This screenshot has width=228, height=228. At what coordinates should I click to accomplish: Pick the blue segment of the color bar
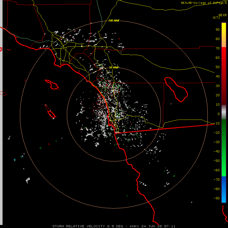click(224, 189)
